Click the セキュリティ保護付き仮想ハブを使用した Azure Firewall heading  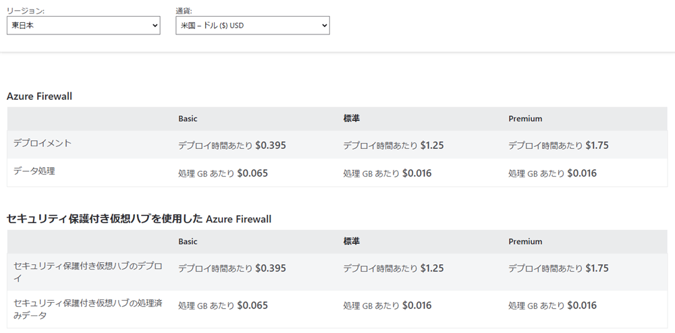138,219
